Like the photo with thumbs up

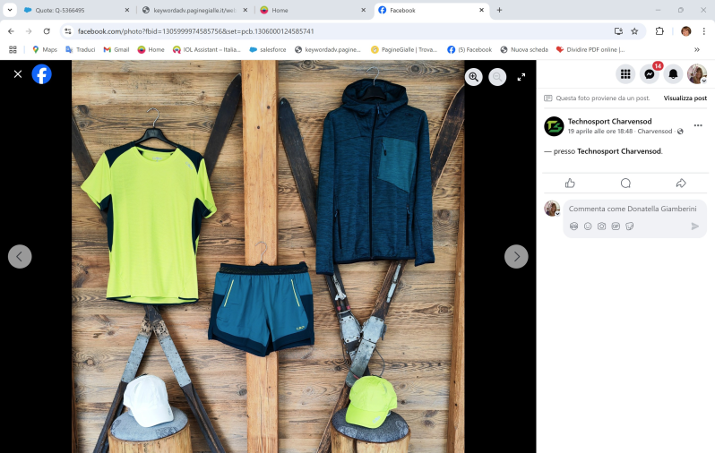point(570,184)
